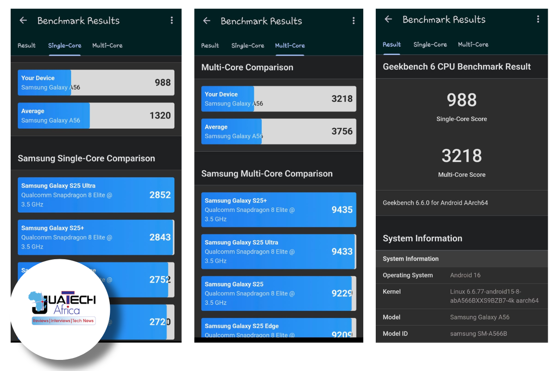Viewport: 556px width, 371px height.
Task: Click Operating System value Android 16
Action: click(465, 275)
